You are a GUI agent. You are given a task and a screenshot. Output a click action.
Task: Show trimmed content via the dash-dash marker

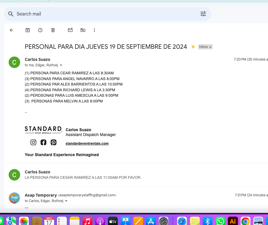(x=26, y=113)
